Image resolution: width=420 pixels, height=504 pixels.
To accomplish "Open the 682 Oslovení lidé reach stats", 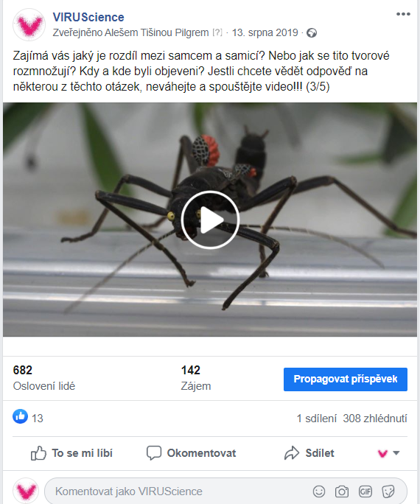I will (x=44, y=378).
